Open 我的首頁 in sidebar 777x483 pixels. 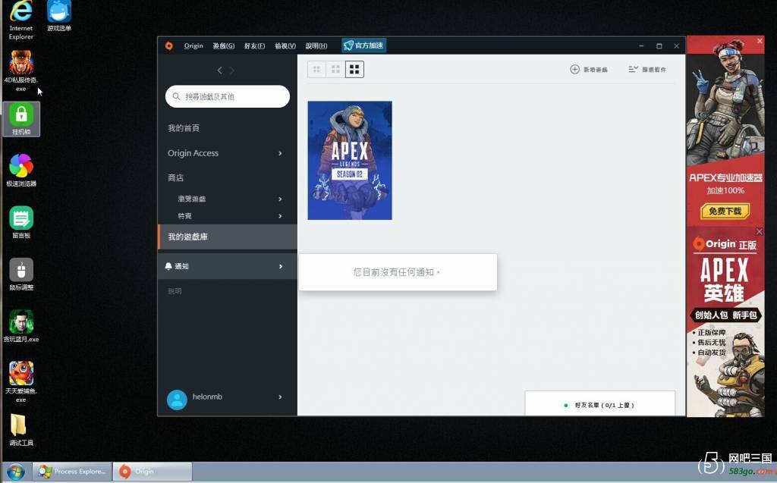(184, 128)
